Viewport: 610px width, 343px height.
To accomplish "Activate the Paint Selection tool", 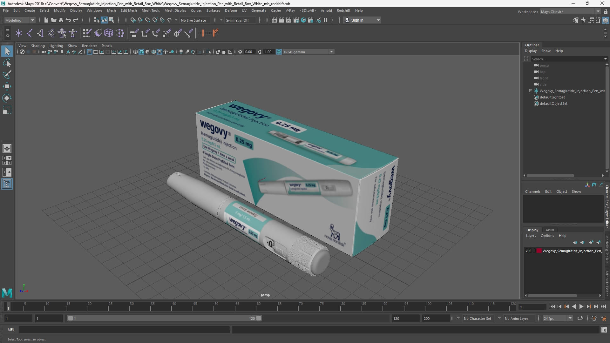I will tap(7, 75).
